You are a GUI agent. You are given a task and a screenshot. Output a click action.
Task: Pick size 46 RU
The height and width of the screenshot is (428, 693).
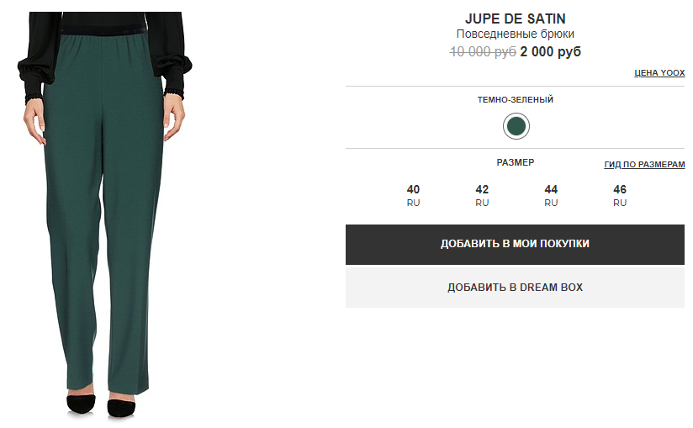(x=620, y=196)
